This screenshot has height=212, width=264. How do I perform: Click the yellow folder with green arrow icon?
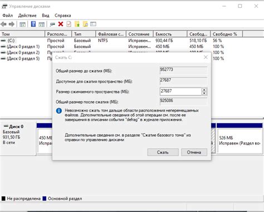click(x=77, y=24)
